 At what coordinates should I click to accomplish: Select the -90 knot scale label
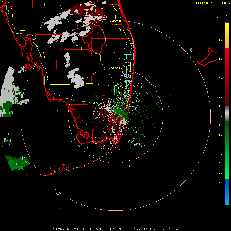click(x=219, y=201)
